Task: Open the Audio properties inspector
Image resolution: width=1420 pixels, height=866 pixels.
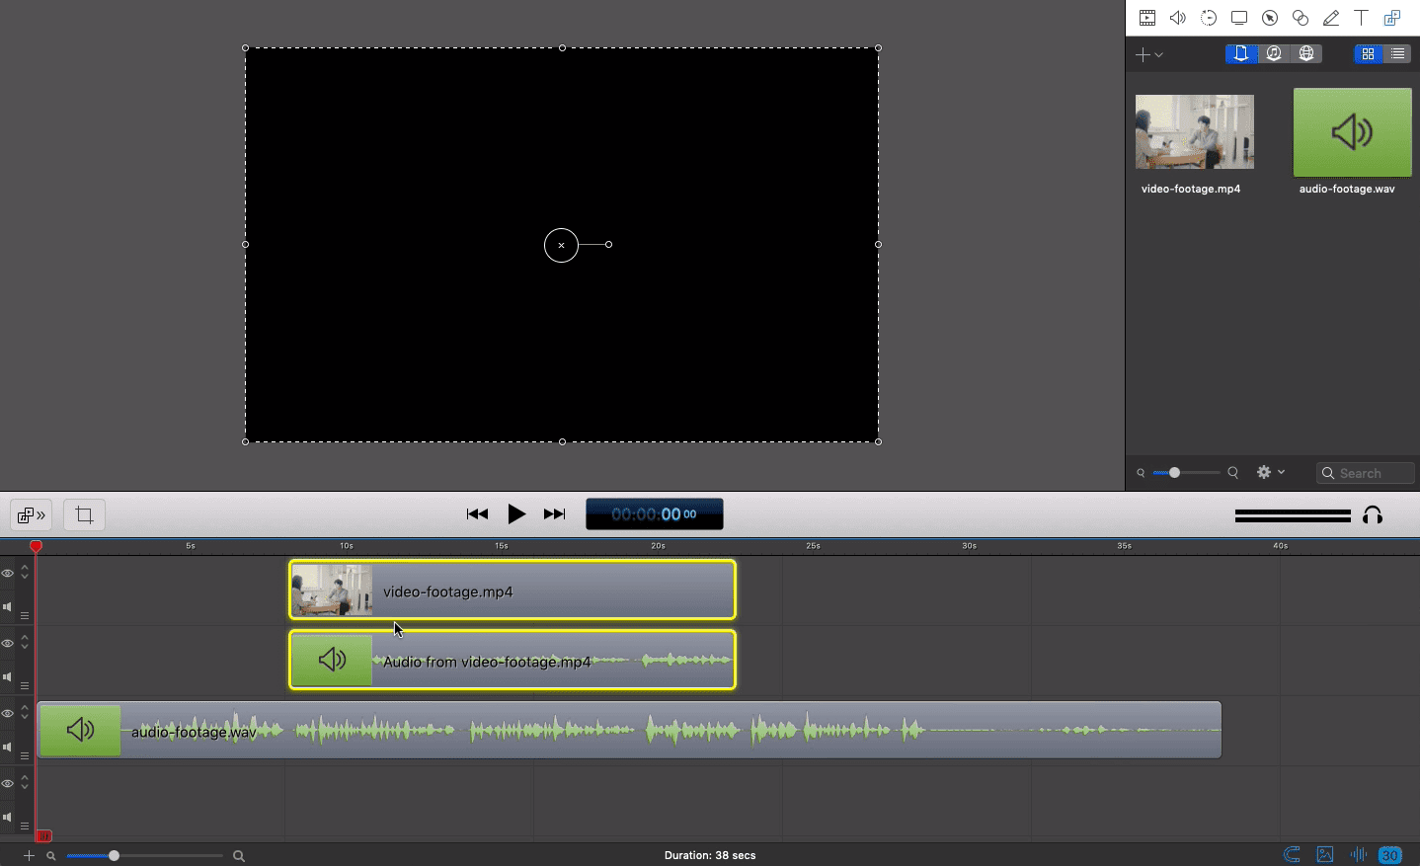Action: (x=1177, y=17)
